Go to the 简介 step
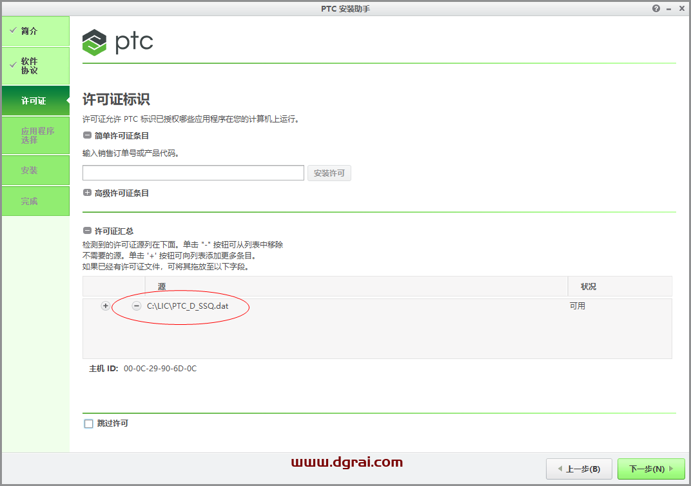This screenshot has width=691, height=486. [35, 31]
